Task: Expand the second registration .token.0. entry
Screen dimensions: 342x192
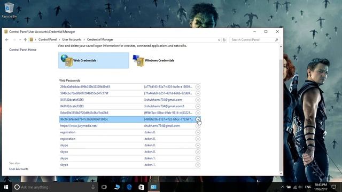Action: pyautogui.click(x=198, y=139)
